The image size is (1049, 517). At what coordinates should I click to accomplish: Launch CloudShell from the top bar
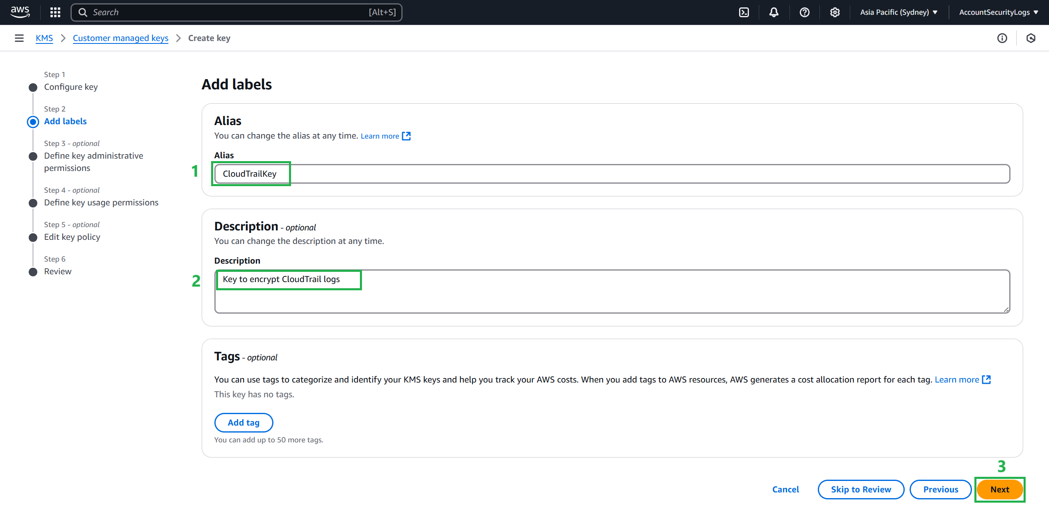(x=744, y=12)
